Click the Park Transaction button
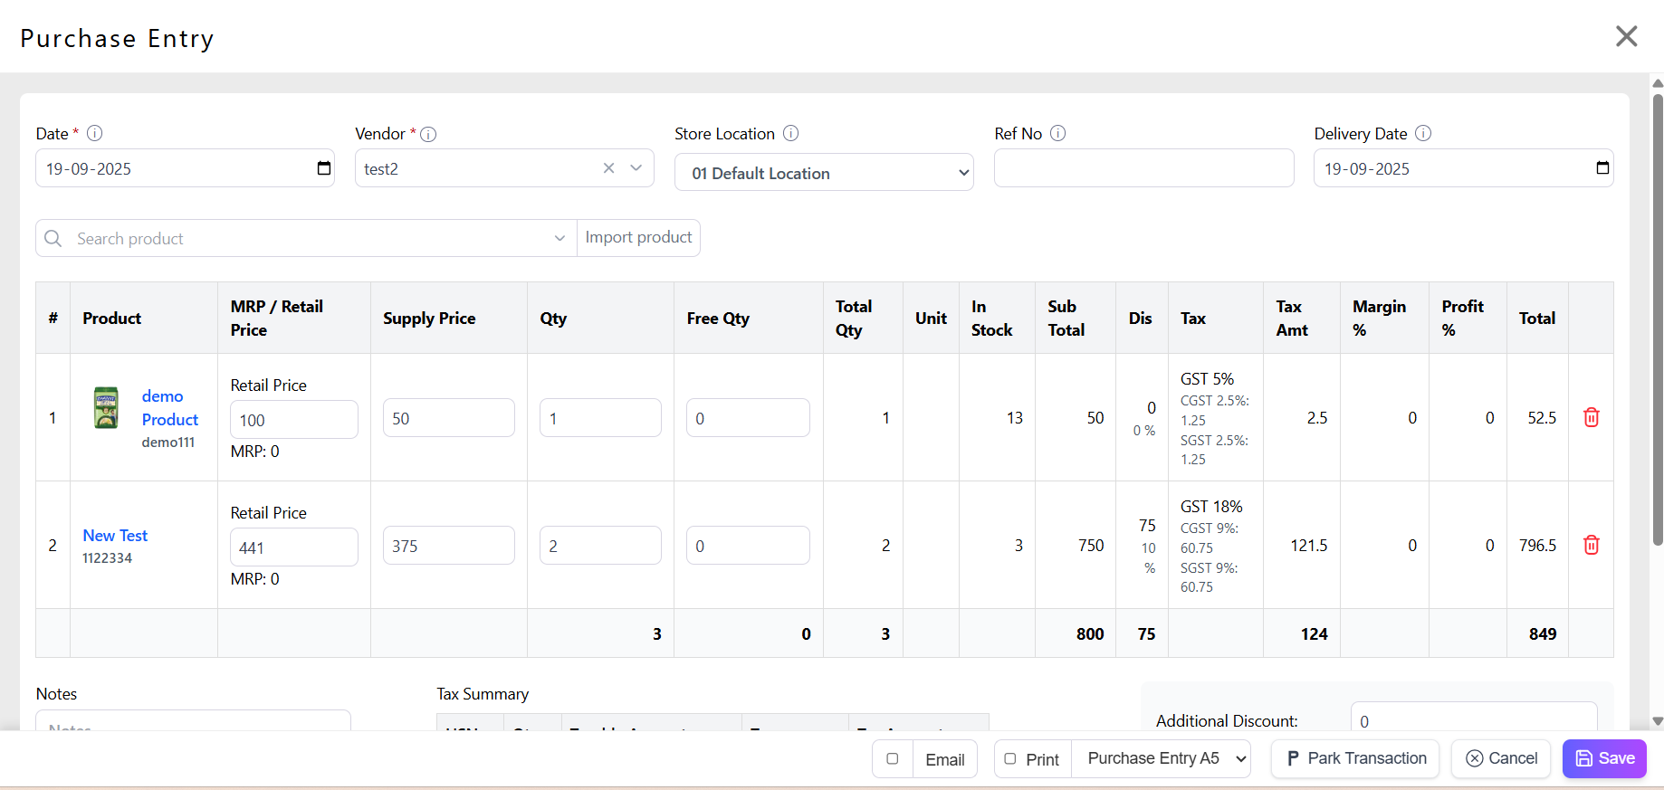The image size is (1664, 790). [1355, 758]
